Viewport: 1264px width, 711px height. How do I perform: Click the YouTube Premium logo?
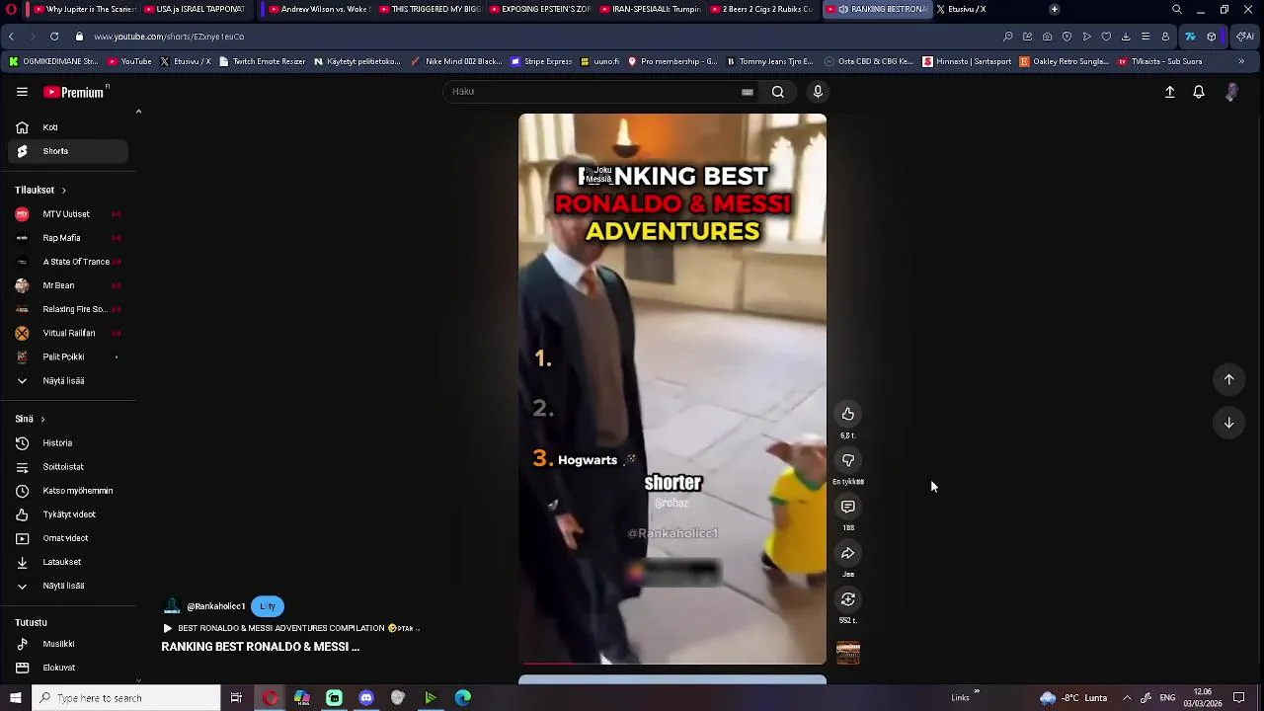[x=74, y=92]
